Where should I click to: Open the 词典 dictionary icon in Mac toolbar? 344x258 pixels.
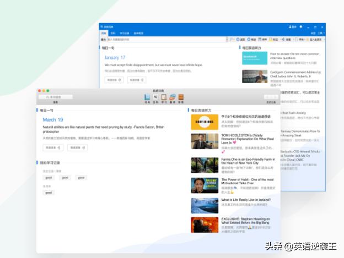[147, 98]
